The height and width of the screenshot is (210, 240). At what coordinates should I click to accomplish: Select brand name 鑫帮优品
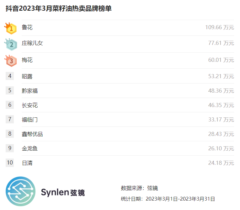(32, 134)
